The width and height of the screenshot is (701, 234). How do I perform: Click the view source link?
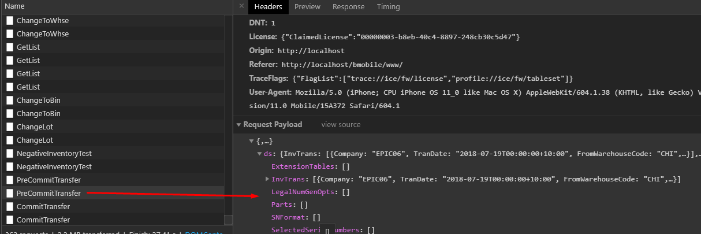[341, 125]
